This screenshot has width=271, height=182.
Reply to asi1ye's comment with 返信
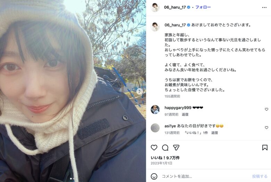(x=214, y=133)
